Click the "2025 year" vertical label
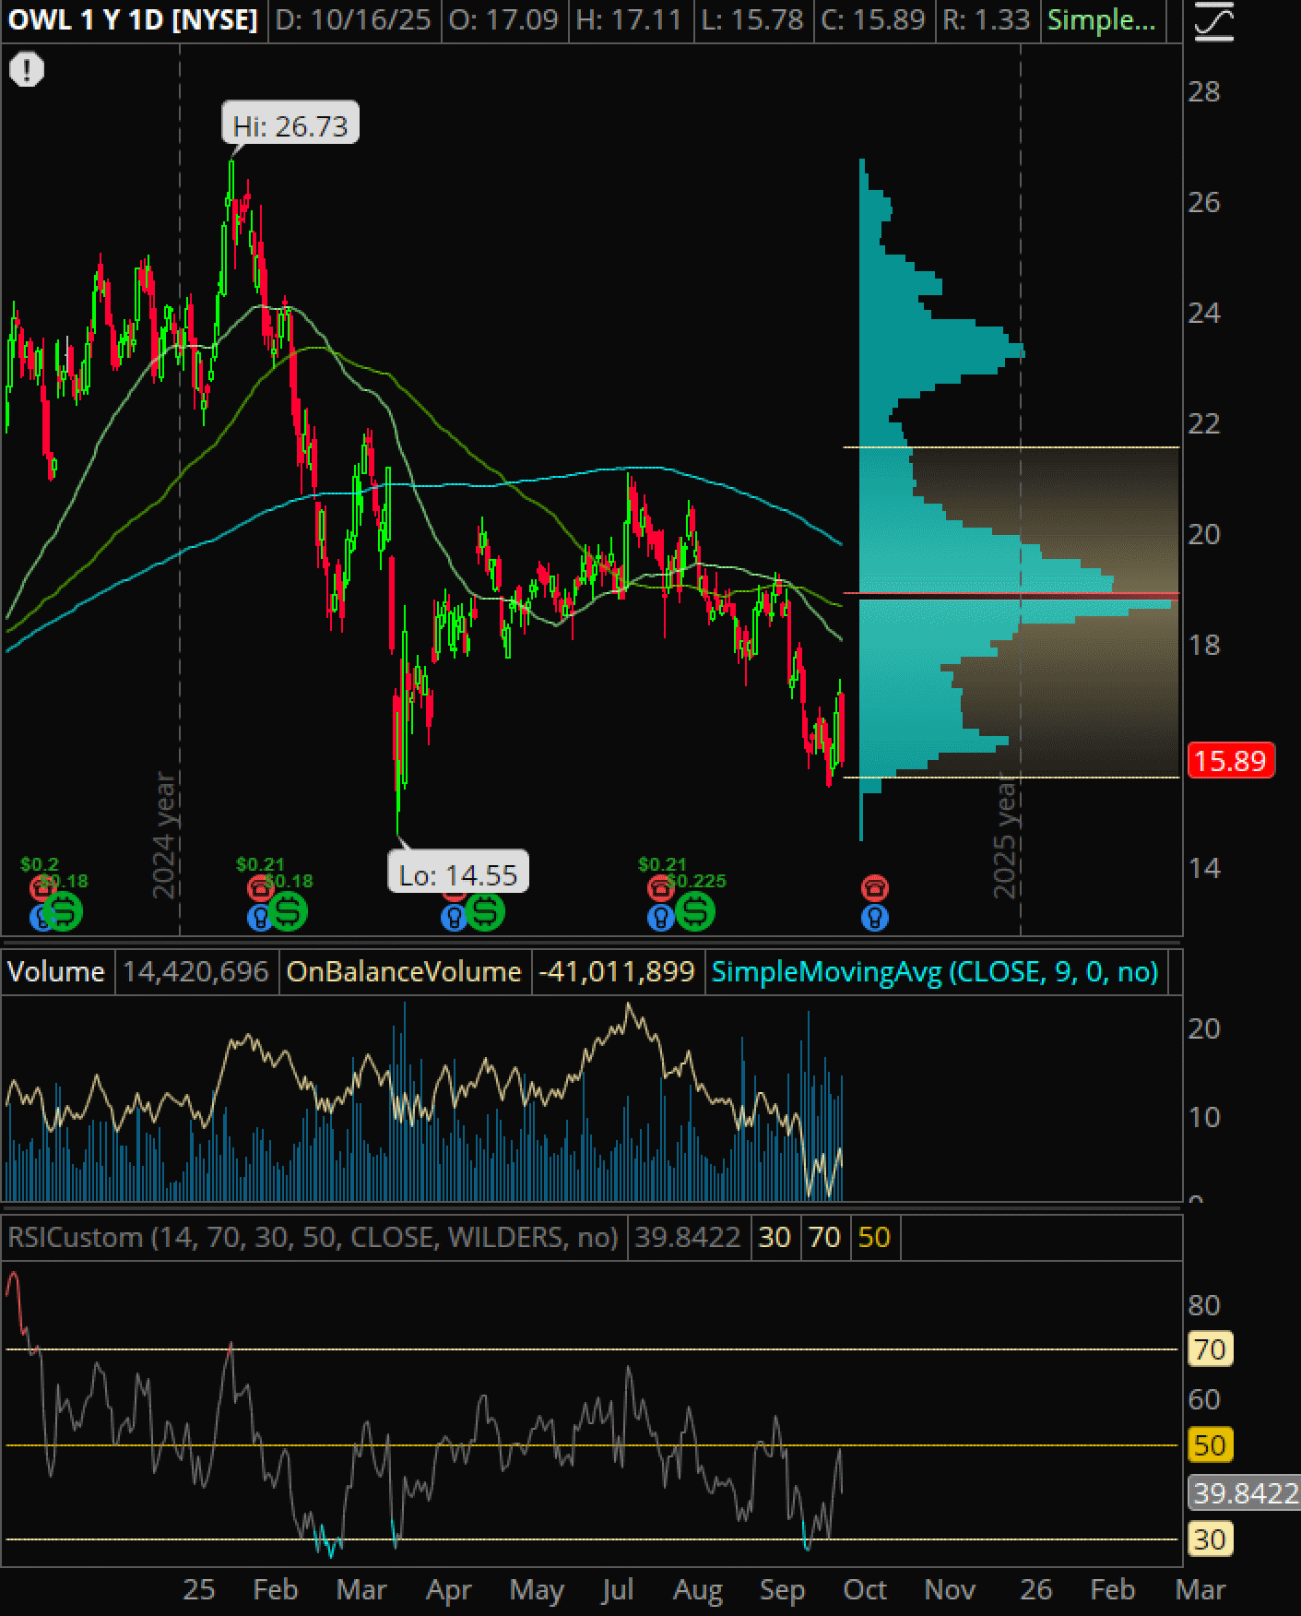 [x=1004, y=836]
